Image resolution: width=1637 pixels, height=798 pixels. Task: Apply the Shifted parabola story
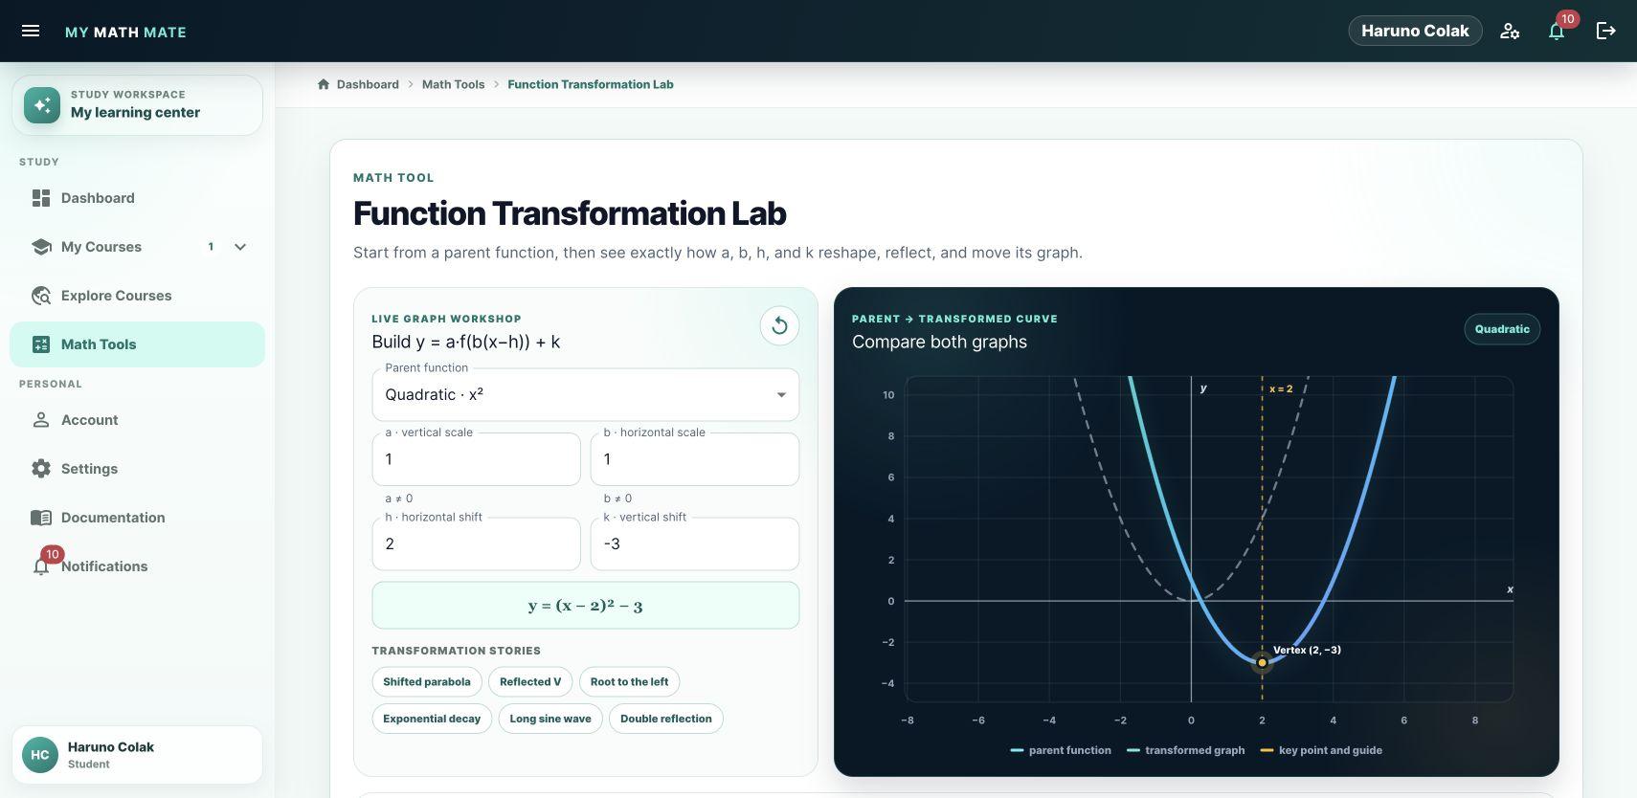427,682
